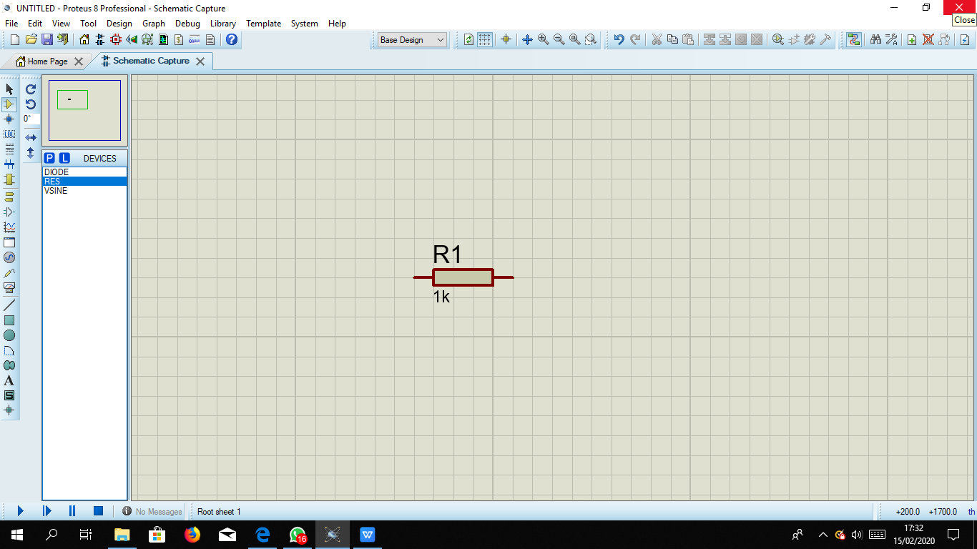The height and width of the screenshot is (549, 977).
Task: Click the scissors Cut icon
Action: (x=657, y=40)
